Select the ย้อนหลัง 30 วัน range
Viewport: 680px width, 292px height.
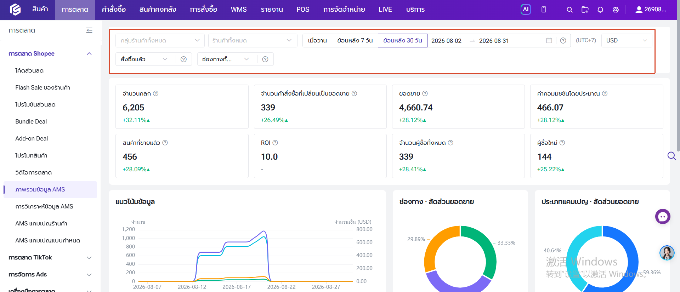(x=403, y=40)
